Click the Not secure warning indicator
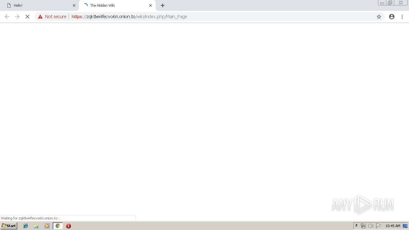409x230 pixels. [x=52, y=17]
